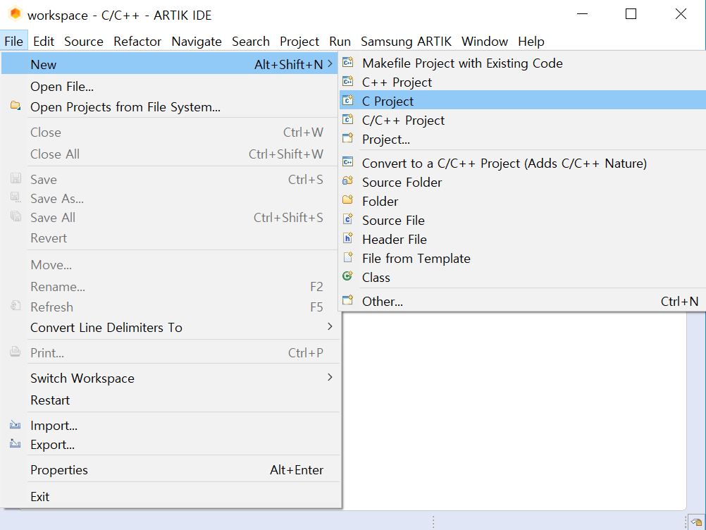Create a new Header File
Screen dimensions: 706x530
pyautogui.click(x=522, y=239)
